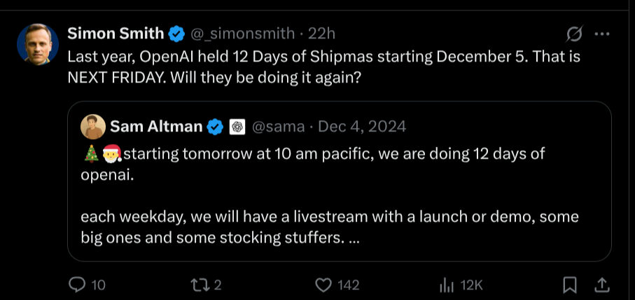Open the Simon Smith display name
Viewport: 635px width, 300px height.
pos(116,33)
